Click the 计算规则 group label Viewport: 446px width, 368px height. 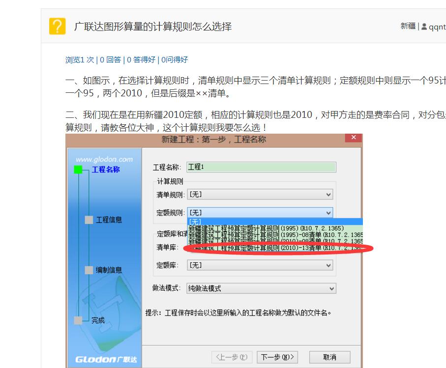point(170,181)
